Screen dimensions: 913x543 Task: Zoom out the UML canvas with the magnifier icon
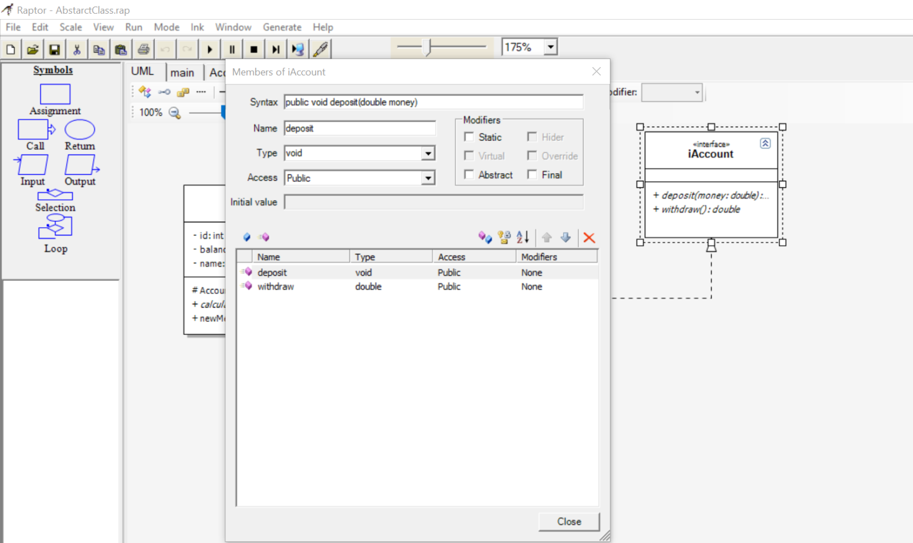[174, 112]
